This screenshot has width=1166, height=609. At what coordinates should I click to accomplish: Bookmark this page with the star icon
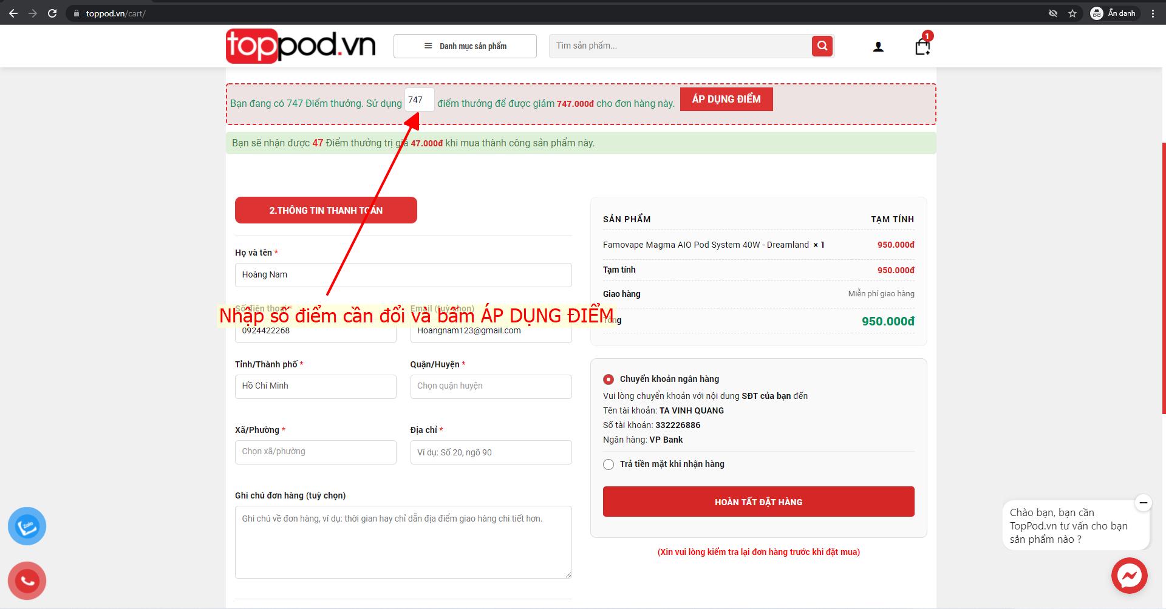pyautogui.click(x=1072, y=13)
